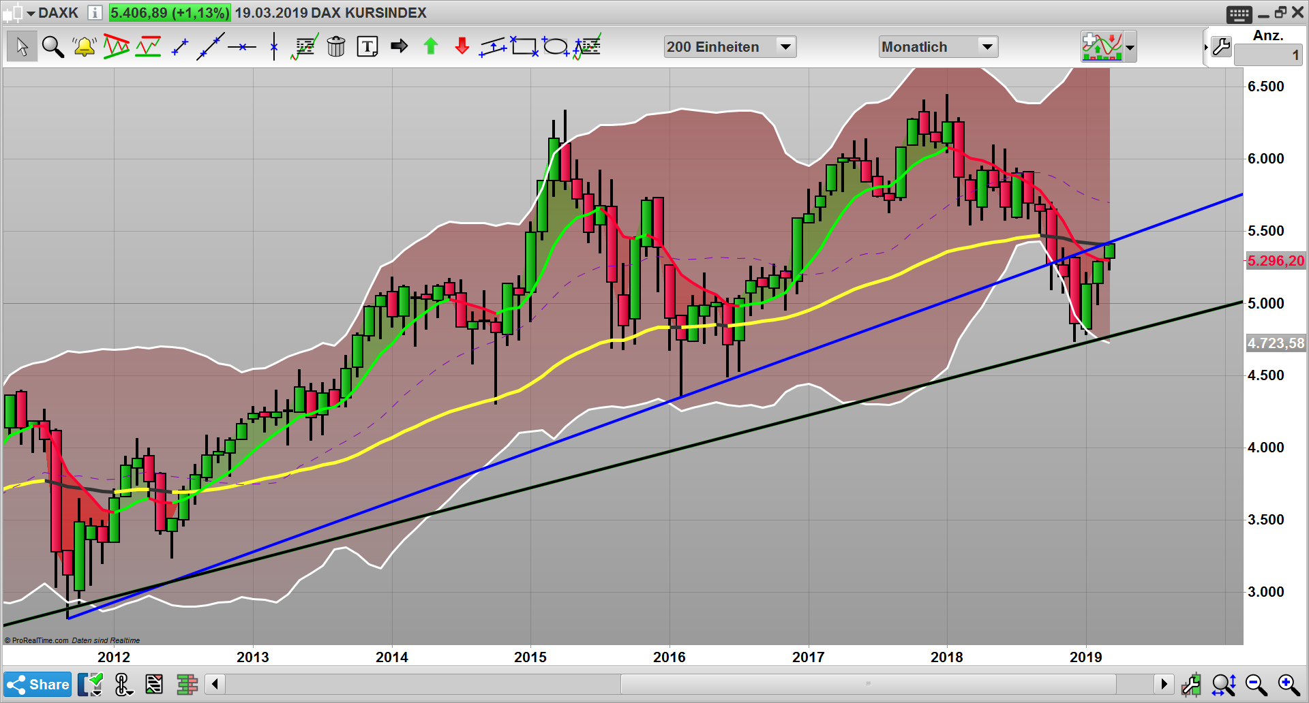1309x703 pixels.
Task: Select the extended trend line tool
Action: 211,46
